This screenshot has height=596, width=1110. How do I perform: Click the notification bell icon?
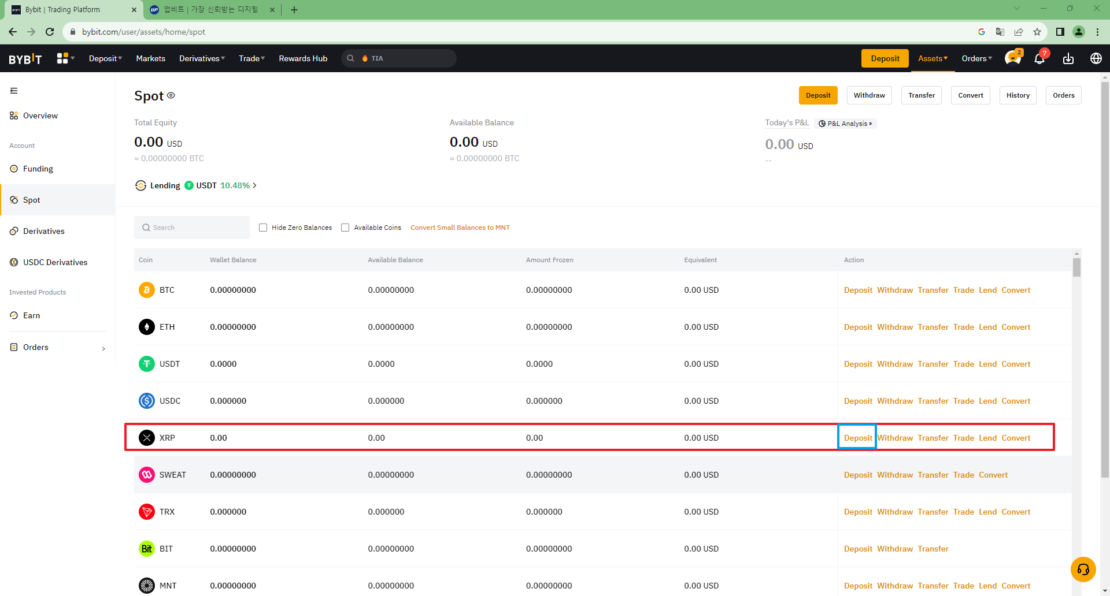point(1039,58)
